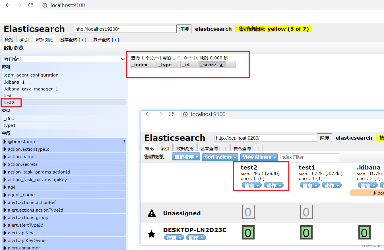This screenshot has height=250, width=384.
Task: Select the _doc type filter
Action: [64, 118]
